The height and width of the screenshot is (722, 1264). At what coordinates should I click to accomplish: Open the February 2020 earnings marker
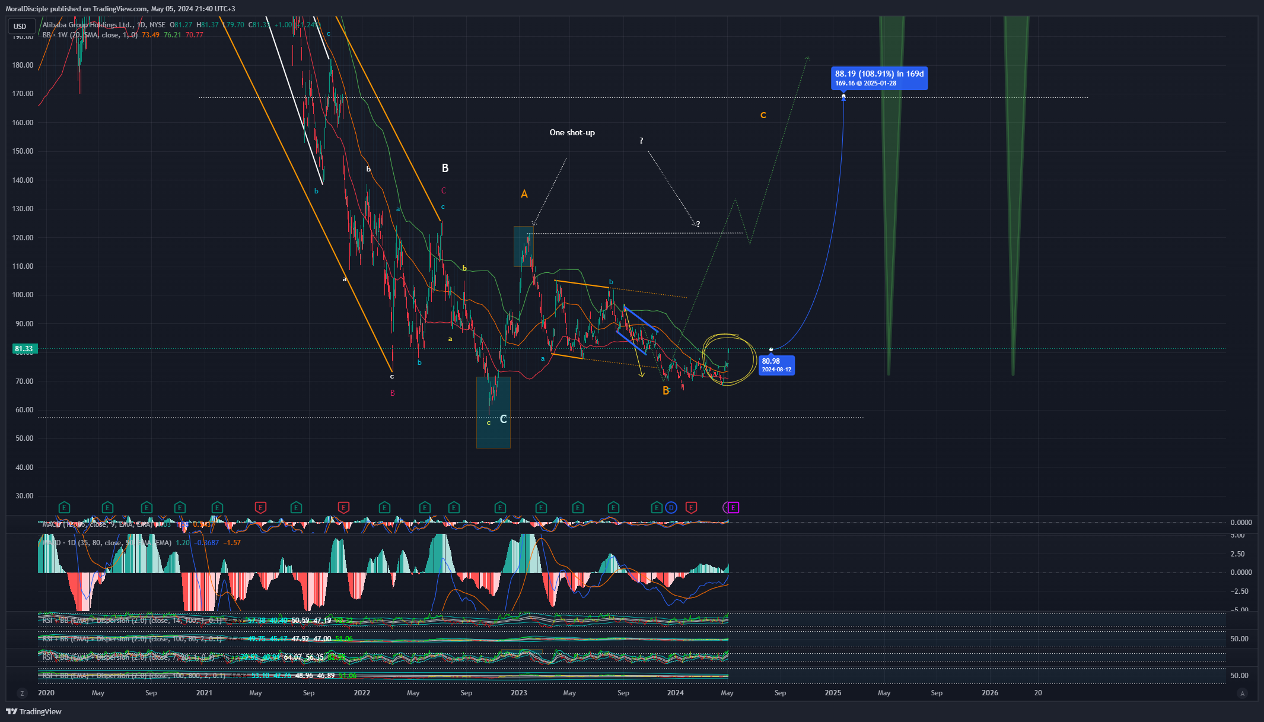click(64, 507)
